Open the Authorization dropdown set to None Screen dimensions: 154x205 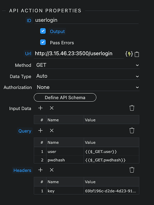coord(87,87)
